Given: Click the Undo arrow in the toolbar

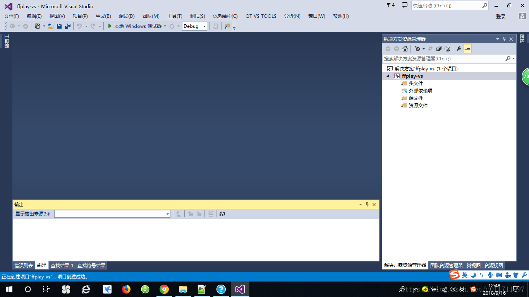Looking at the screenshot, I should [x=79, y=26].
